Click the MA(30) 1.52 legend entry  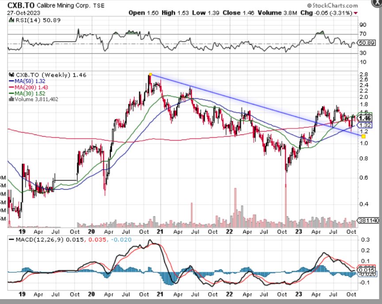27,93
